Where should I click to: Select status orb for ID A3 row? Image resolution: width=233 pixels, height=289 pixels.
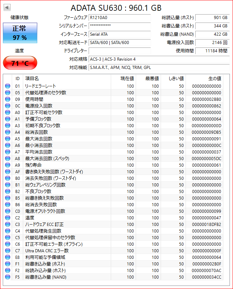8,125
